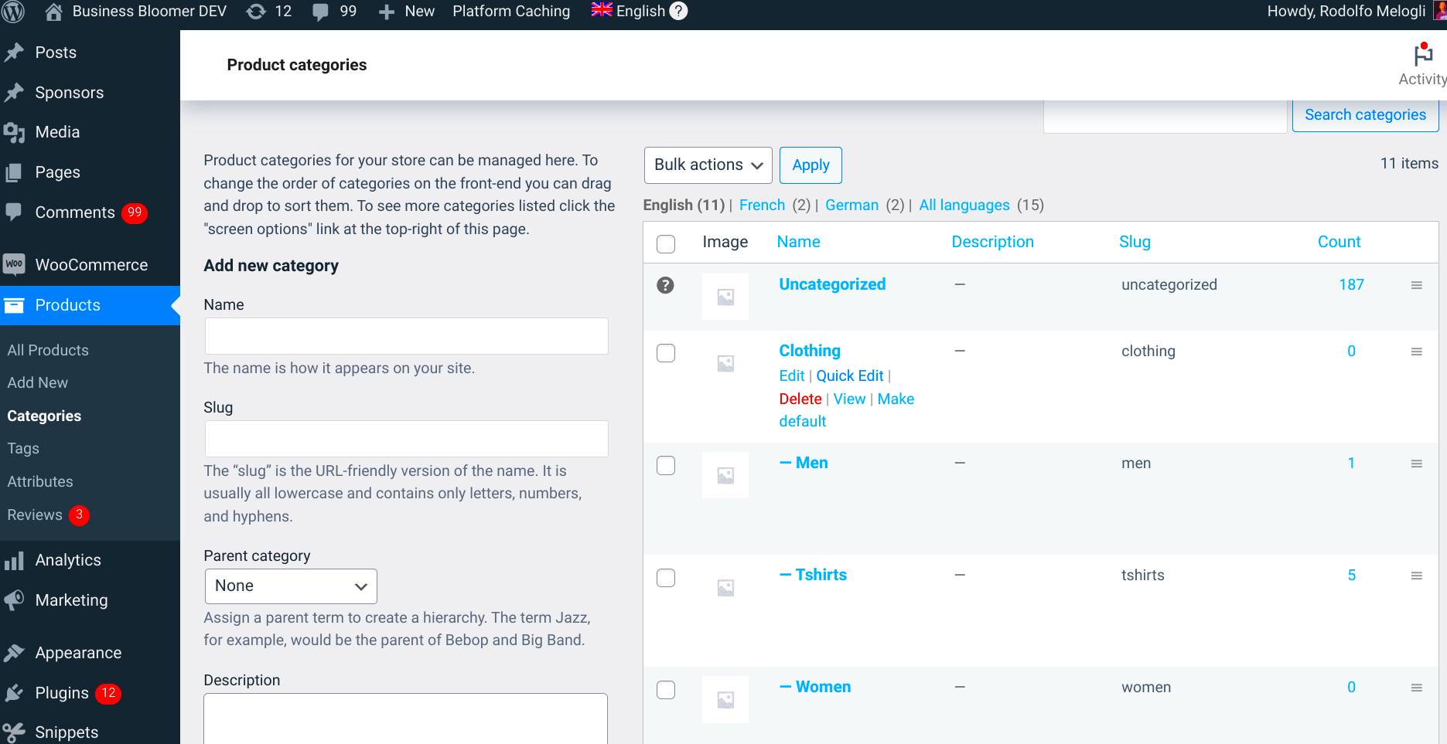Click the WooCommerce logo icon in sidebar

pyautogui.click(x=14, y=264)
